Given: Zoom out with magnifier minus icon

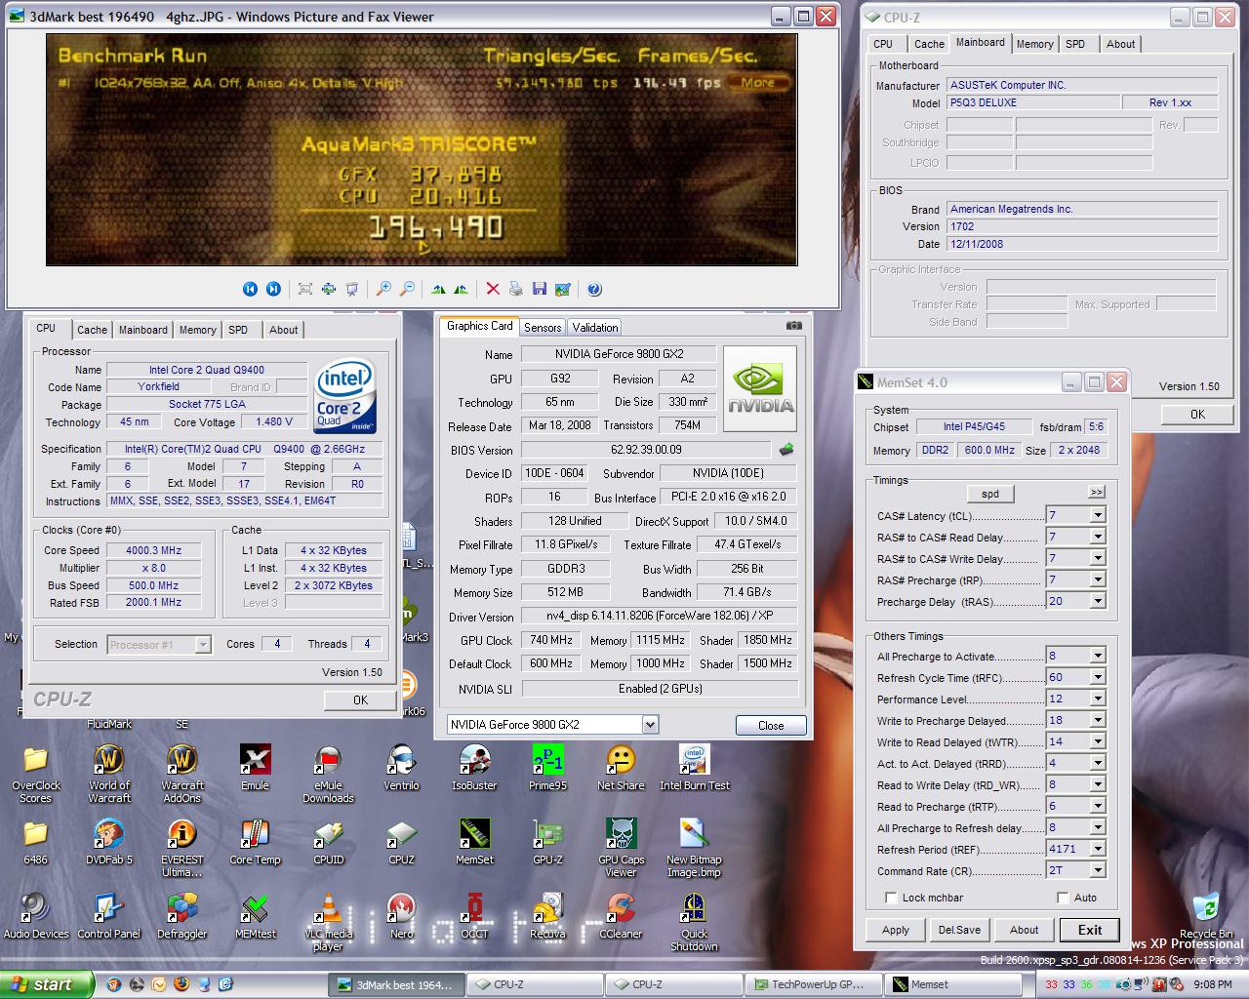Looking at the screenshot, I should click(x=407, y=289).
